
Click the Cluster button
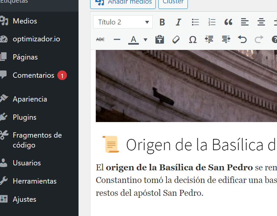pyautogui.click(x=173, y=3)
